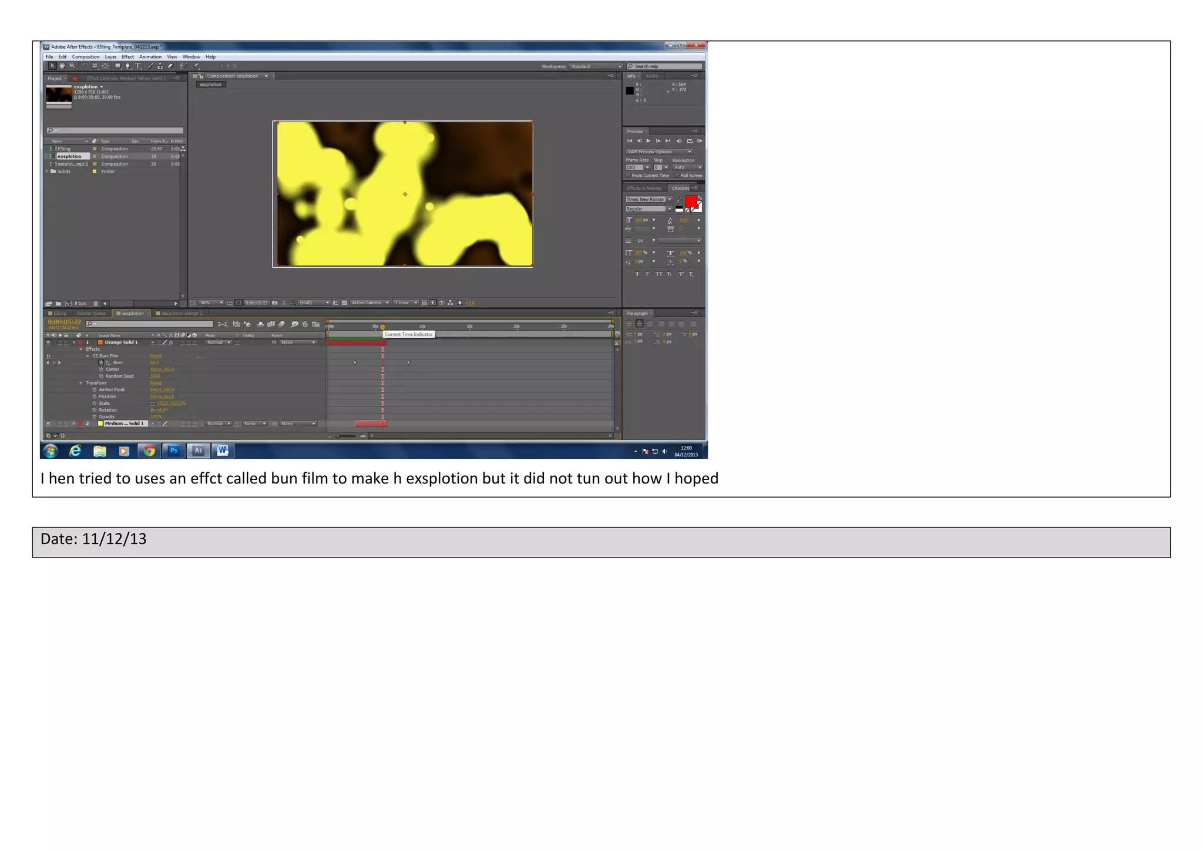The width and height of the screenshot is (1203, 850).
Task: Enable From Current Time checkbox
Action: point(628,176)
